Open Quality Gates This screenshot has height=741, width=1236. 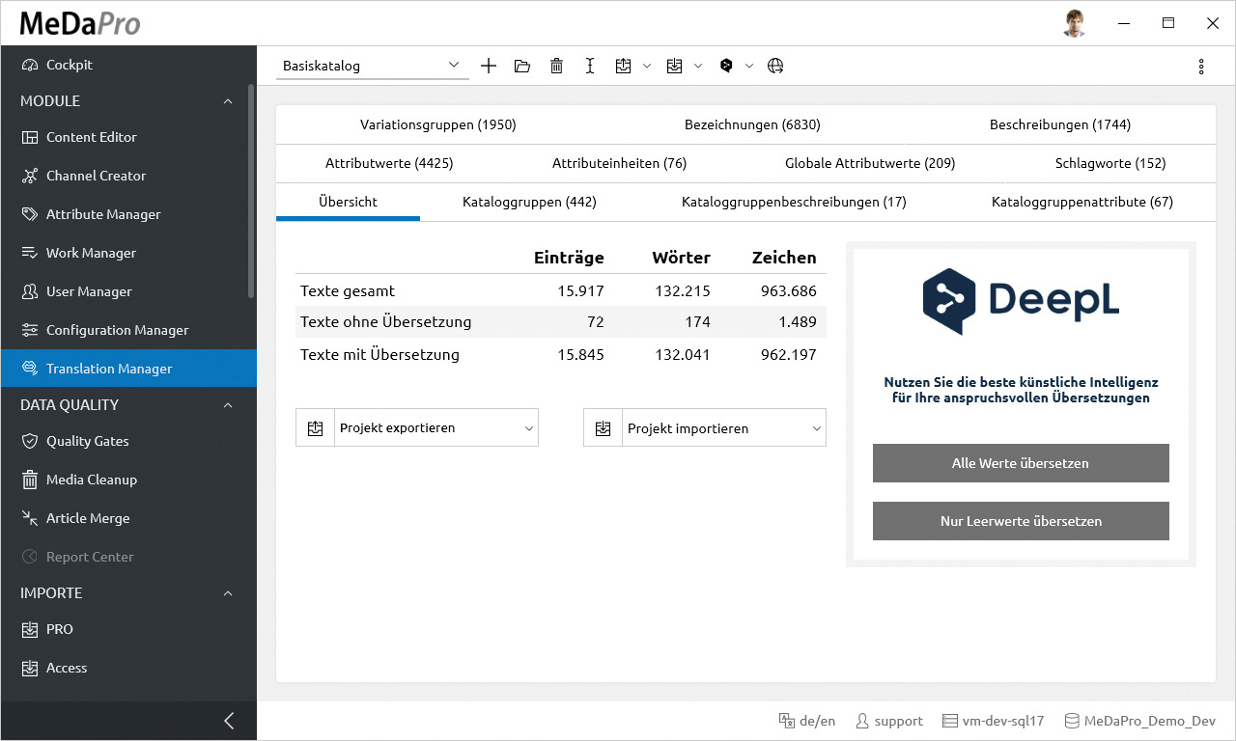pos(128,441)
